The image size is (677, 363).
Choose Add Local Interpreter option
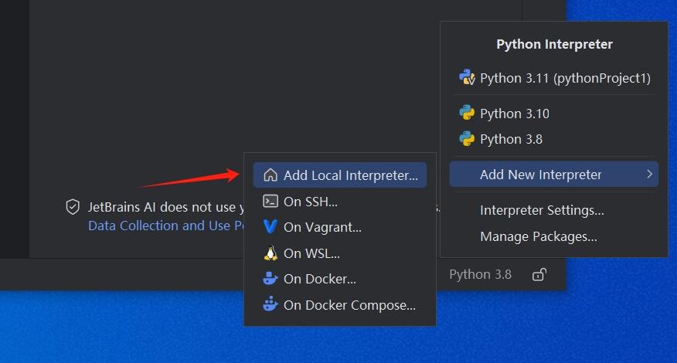[340, 175]
